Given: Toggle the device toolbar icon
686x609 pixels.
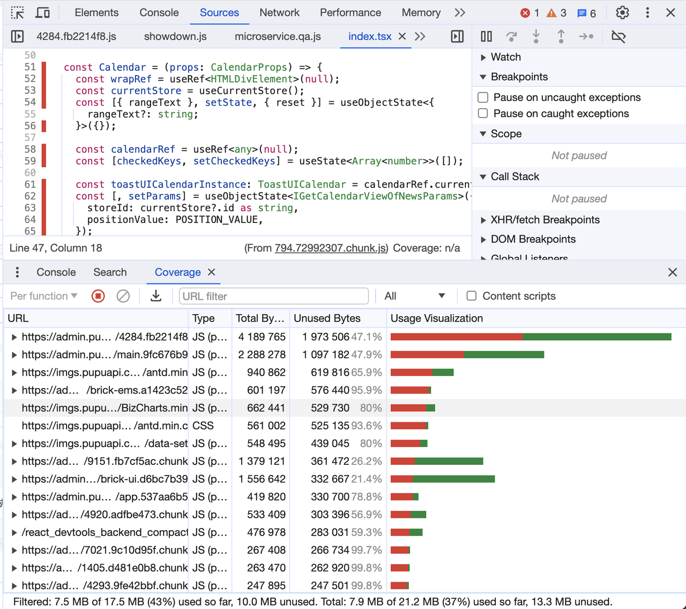Looking at the screenshot, I should (42, 12).
